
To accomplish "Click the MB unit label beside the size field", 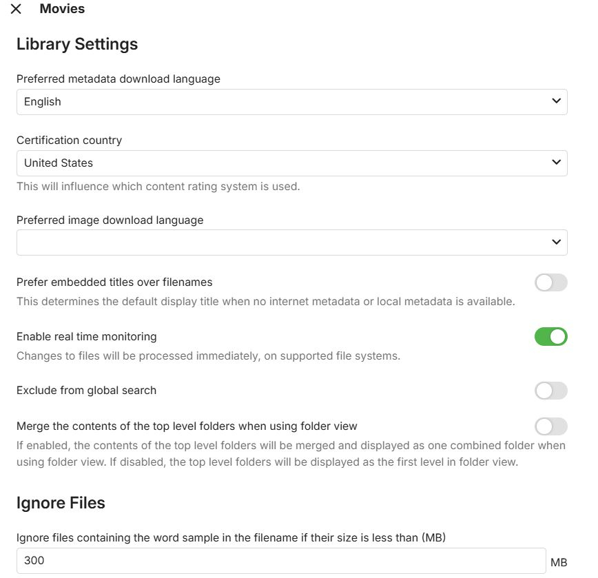I will coord(559,564).
